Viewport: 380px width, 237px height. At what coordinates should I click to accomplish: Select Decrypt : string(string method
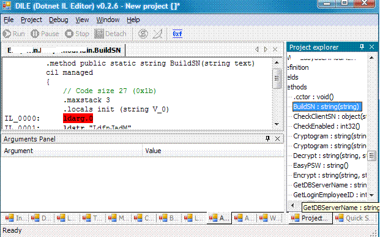330,156
